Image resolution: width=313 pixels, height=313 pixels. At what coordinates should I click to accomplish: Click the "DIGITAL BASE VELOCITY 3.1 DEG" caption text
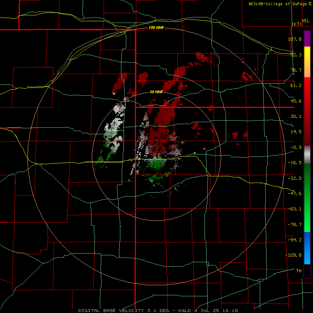(x=123, y=311)
